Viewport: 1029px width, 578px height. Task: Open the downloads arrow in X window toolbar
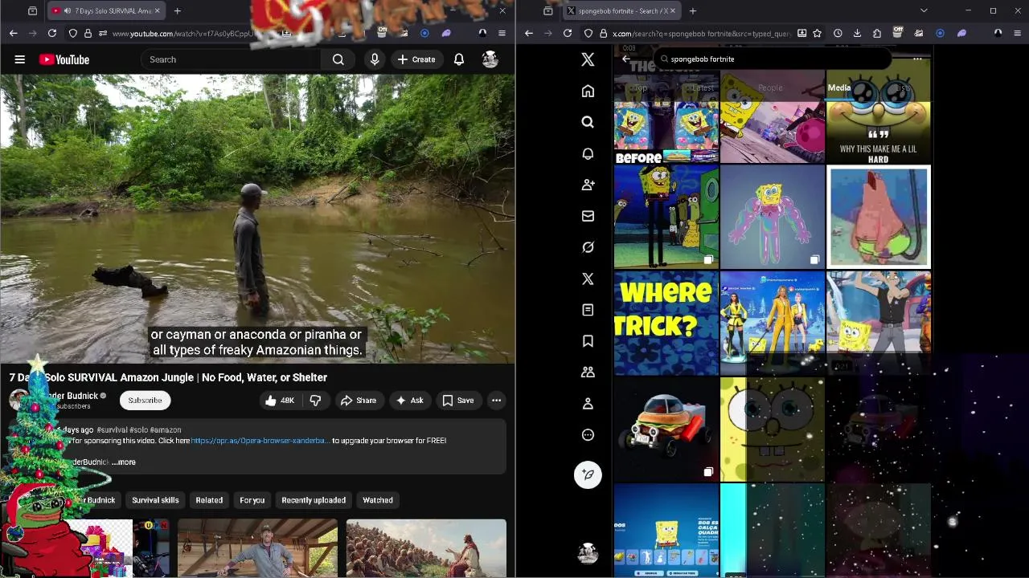857,33
